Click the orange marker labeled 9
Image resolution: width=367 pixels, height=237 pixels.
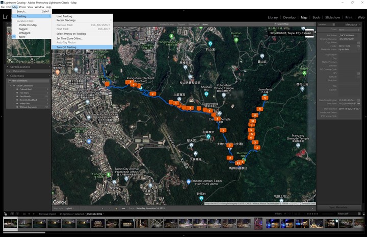tap(259, 109)
